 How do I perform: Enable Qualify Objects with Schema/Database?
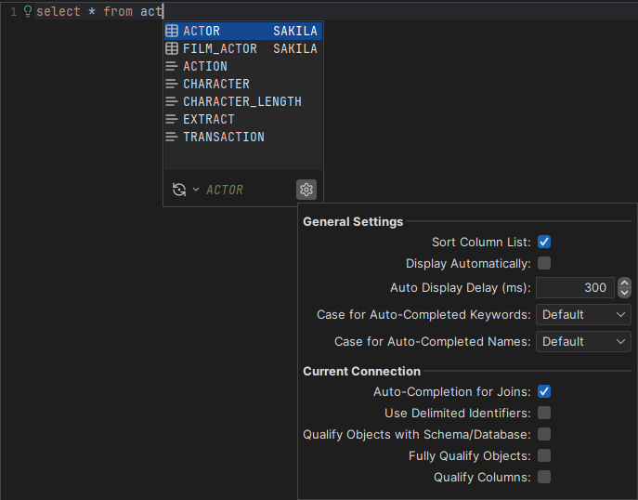click(x=544, y=434)
